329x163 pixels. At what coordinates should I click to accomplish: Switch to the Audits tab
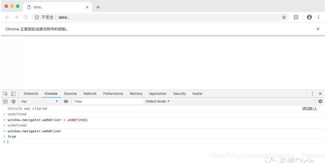click(x=197, y=94)
